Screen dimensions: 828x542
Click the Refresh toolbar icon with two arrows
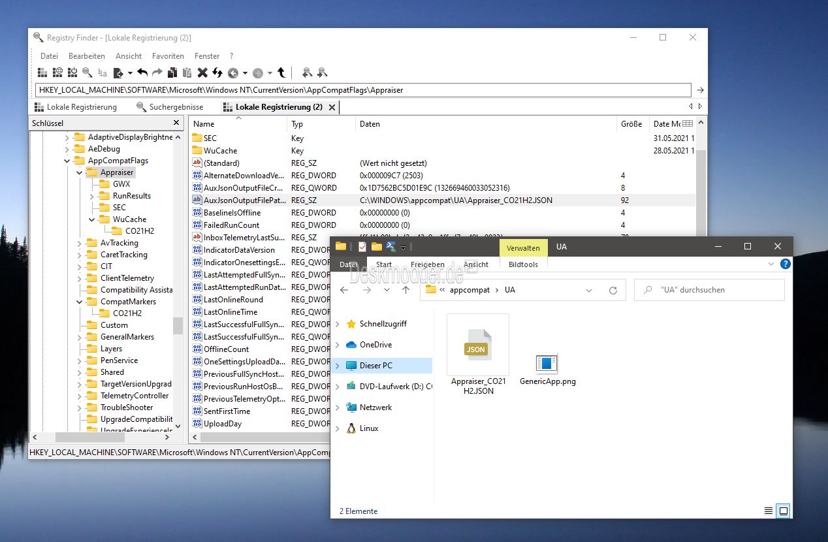pyautogui.click(x=217, y=72)
